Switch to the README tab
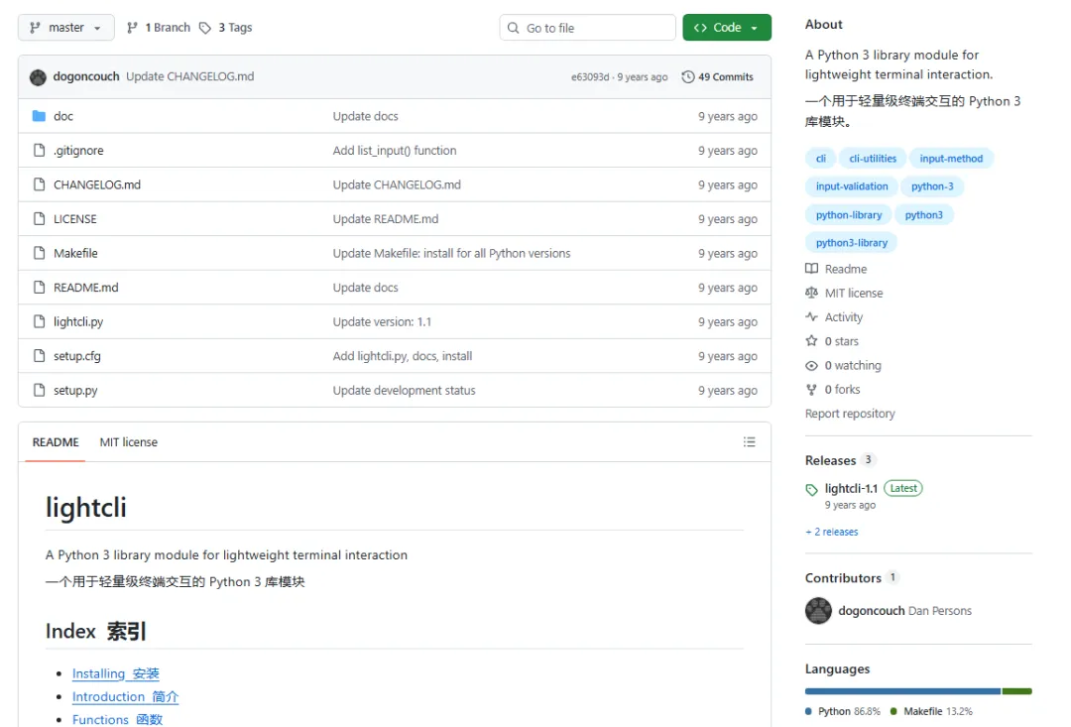 [x=56, y=442]
